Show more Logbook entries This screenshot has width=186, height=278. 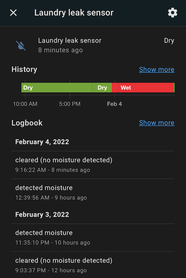(x=157, y=123)
